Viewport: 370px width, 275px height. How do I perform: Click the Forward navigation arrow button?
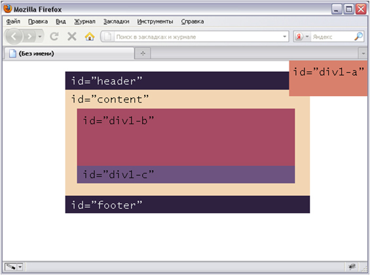point(29,37)
